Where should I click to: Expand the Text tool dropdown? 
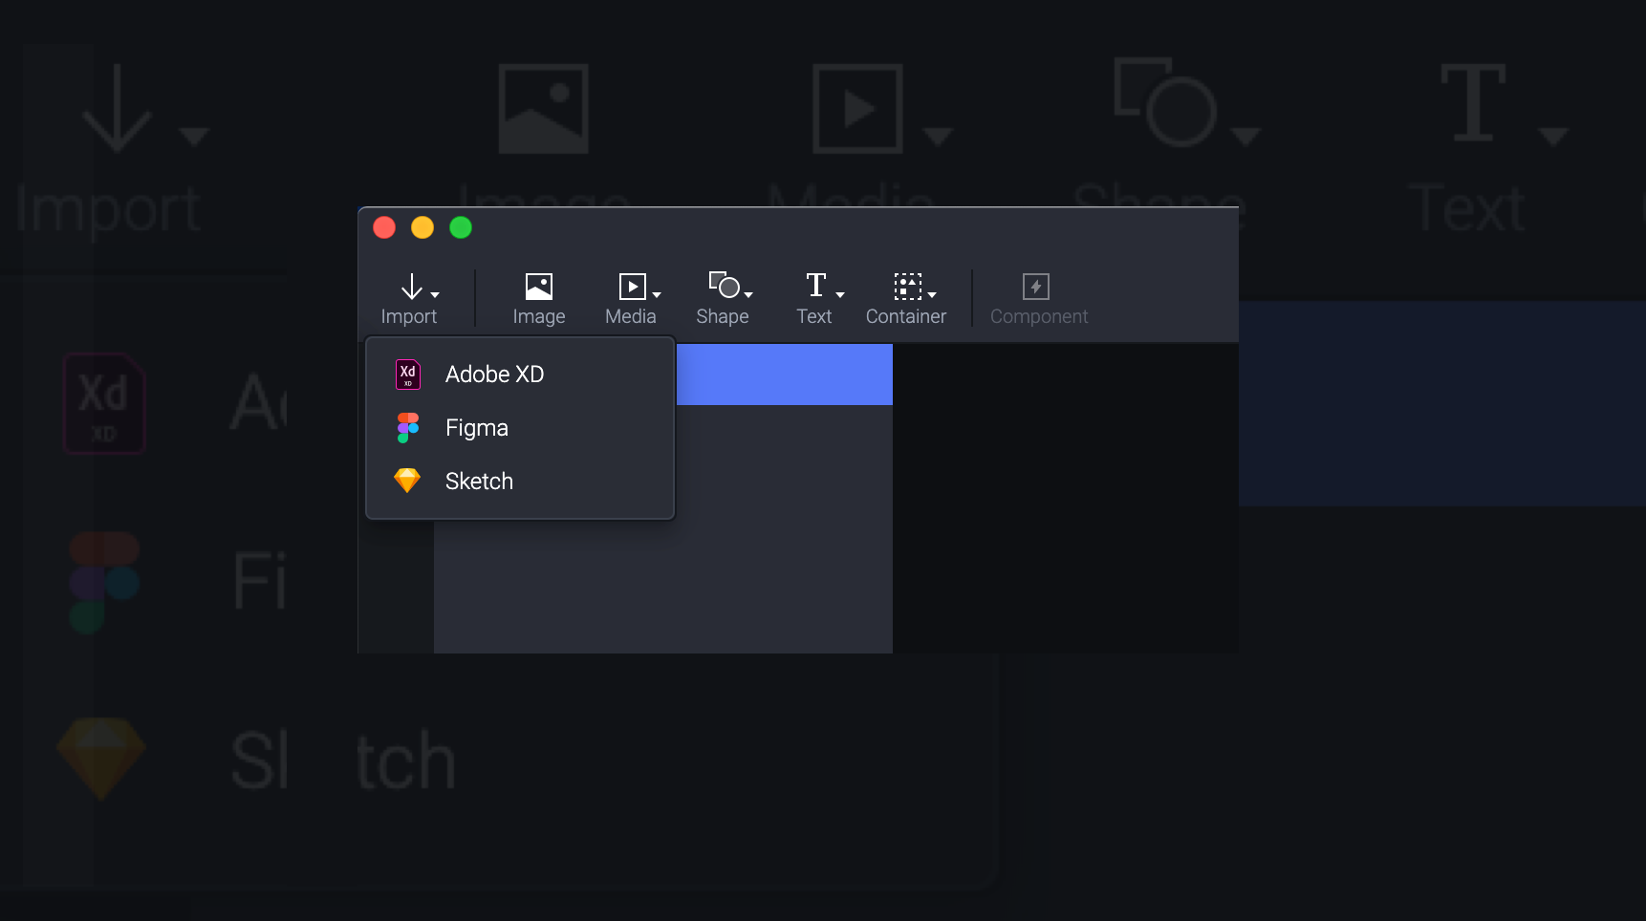pyautogui.click(x=838, y=292)
